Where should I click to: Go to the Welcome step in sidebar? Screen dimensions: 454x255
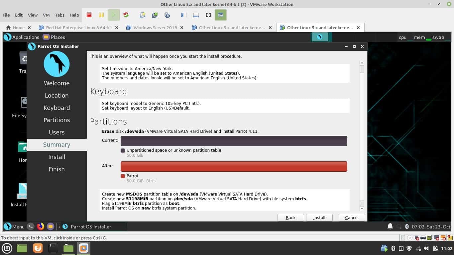click(x=57, y=83)
